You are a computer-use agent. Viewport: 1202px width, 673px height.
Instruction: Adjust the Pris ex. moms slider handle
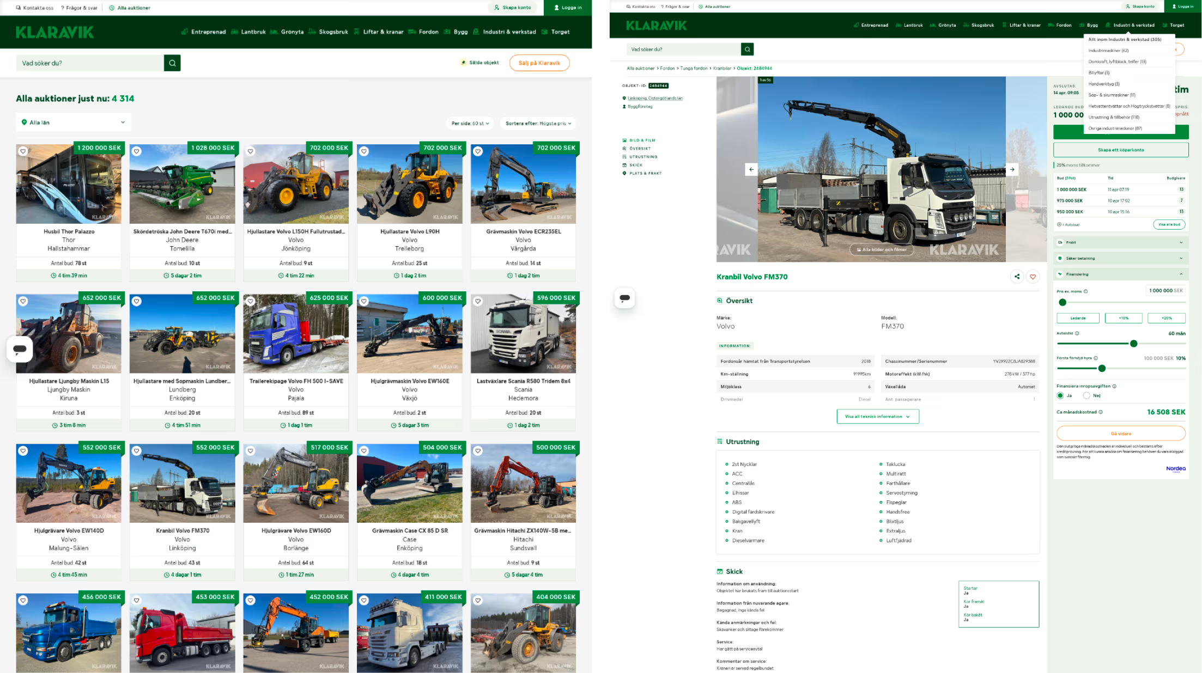coord(1063,302)
